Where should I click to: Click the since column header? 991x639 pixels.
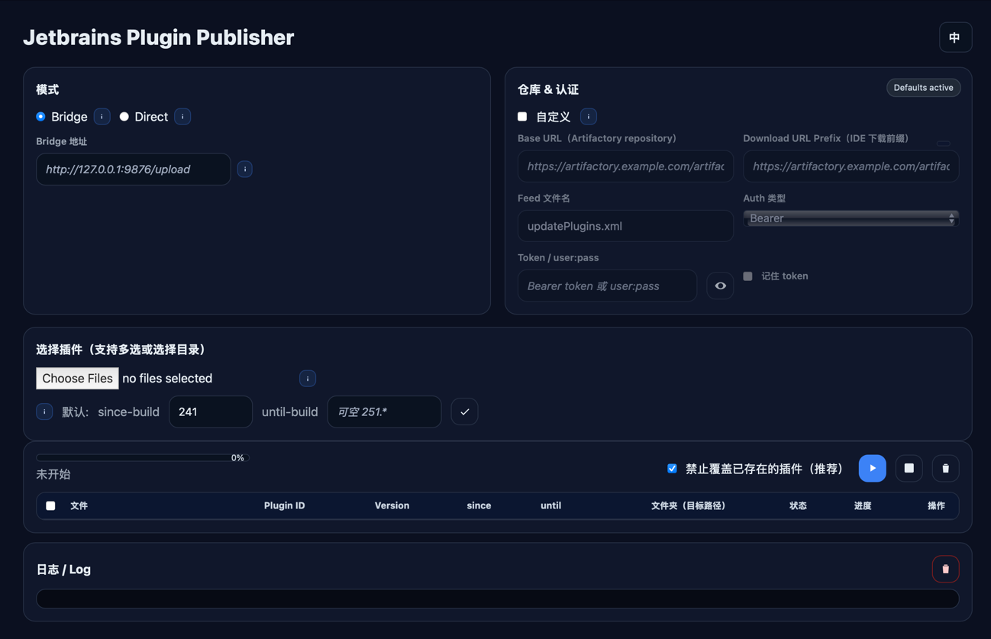point(479,505)
